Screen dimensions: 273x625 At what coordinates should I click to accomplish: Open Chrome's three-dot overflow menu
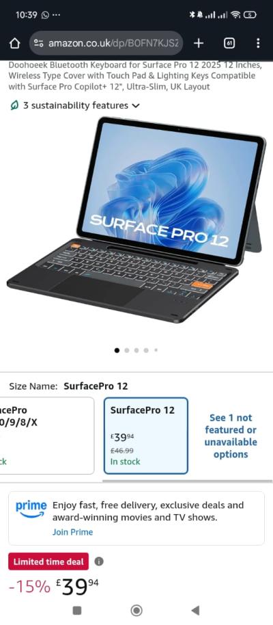click(258, 43)
